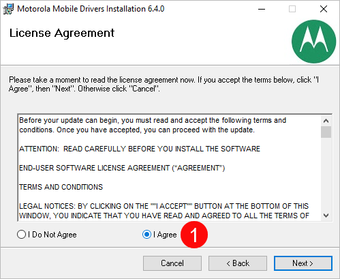Click the license text scroll down arrow
Image resolution: width=340 pixels, height=279 pixels.
[326, 216]
